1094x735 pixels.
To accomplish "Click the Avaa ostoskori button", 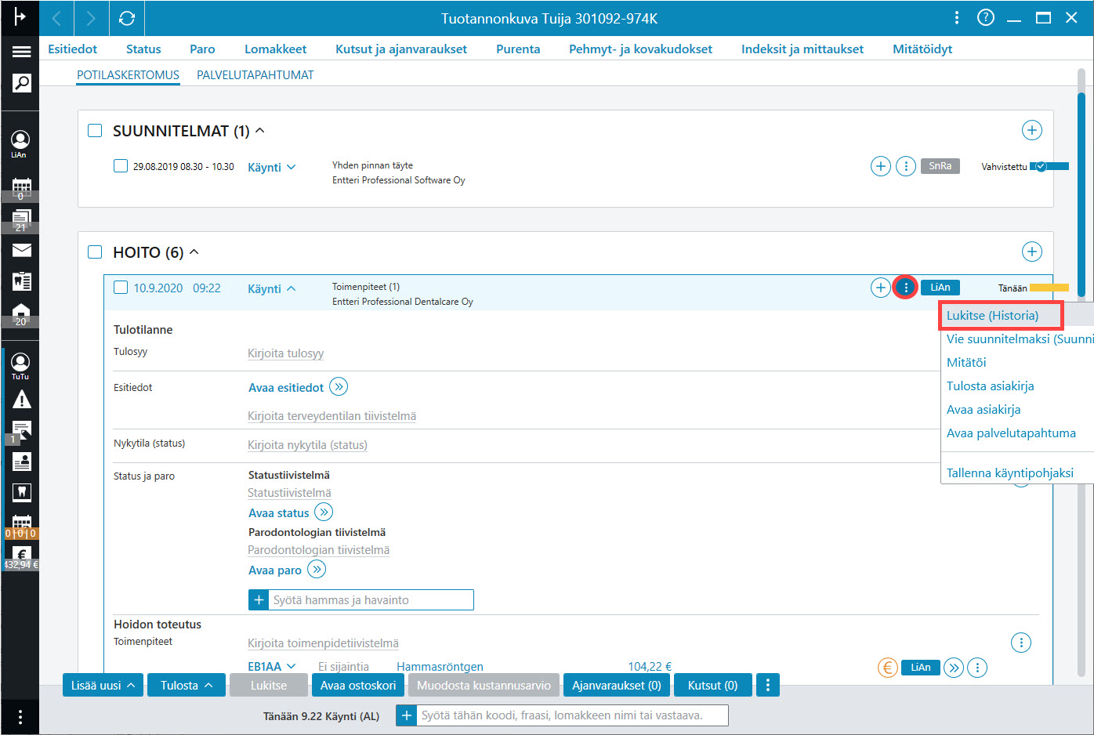I will point(358,685).
